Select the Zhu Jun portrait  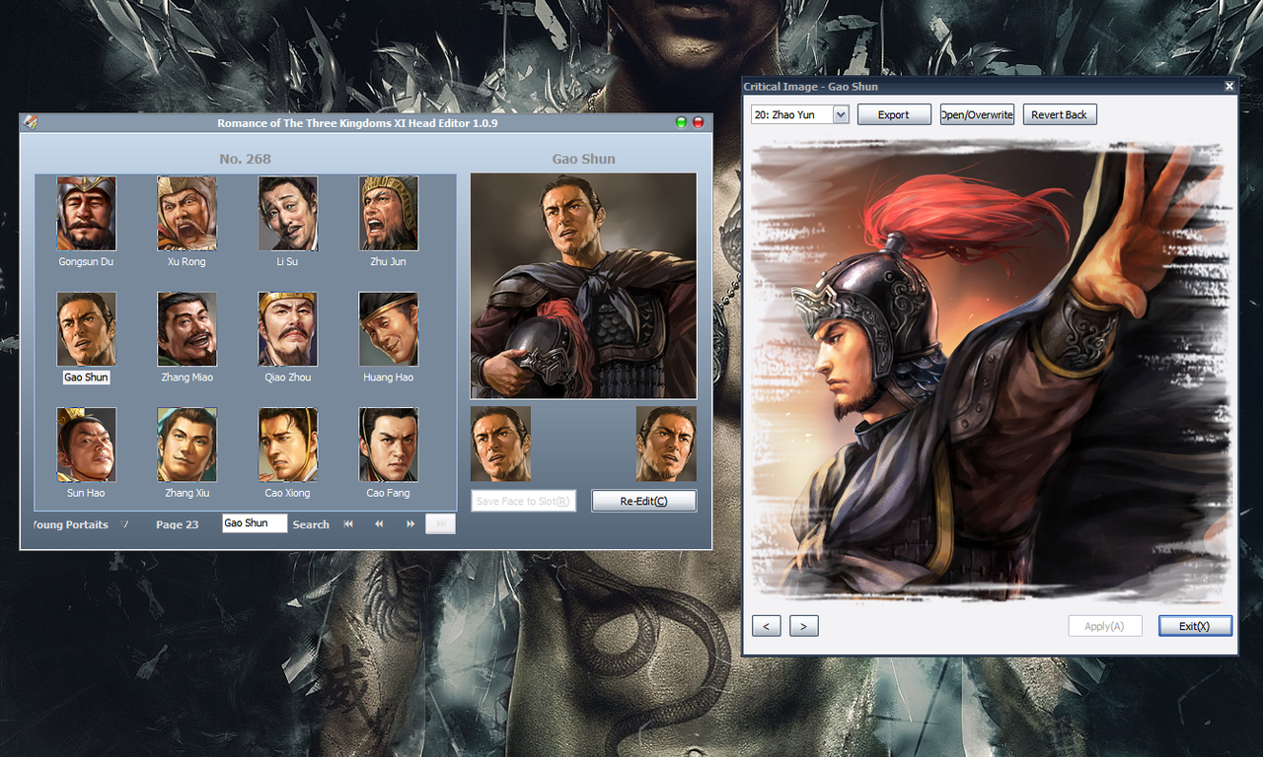click(x=389, y=213)
